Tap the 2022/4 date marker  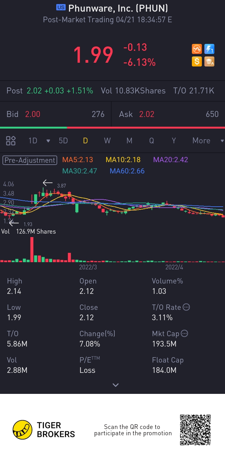(x=174, y=267)
